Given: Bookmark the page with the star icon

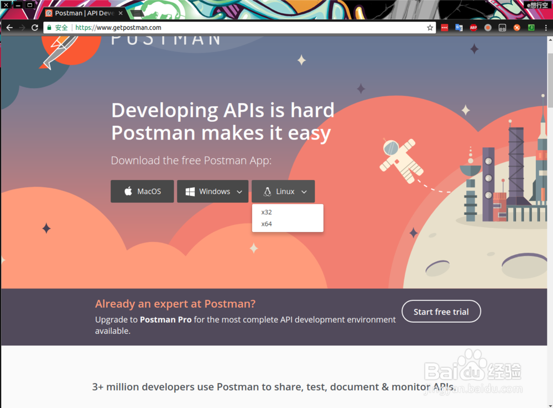Looking at the screenshot, I should click(430, 28).
